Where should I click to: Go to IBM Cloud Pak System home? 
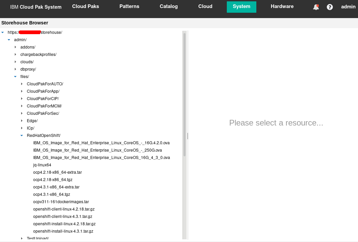click(x=36, y=7)
